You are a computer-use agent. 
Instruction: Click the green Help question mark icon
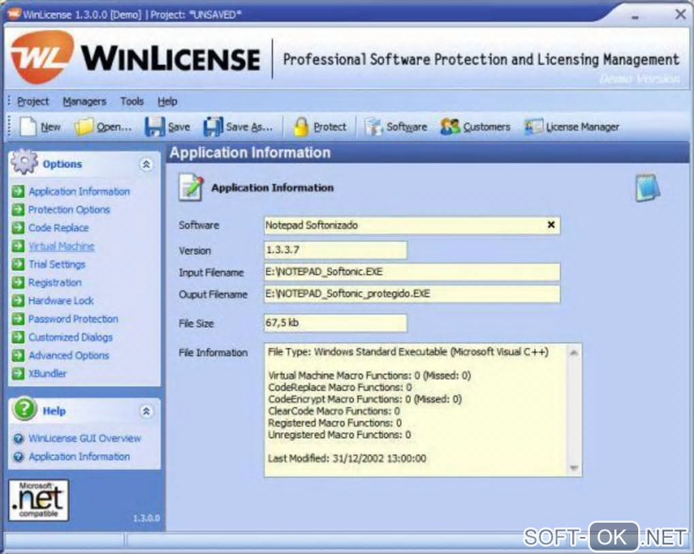[x=24, y=409]
